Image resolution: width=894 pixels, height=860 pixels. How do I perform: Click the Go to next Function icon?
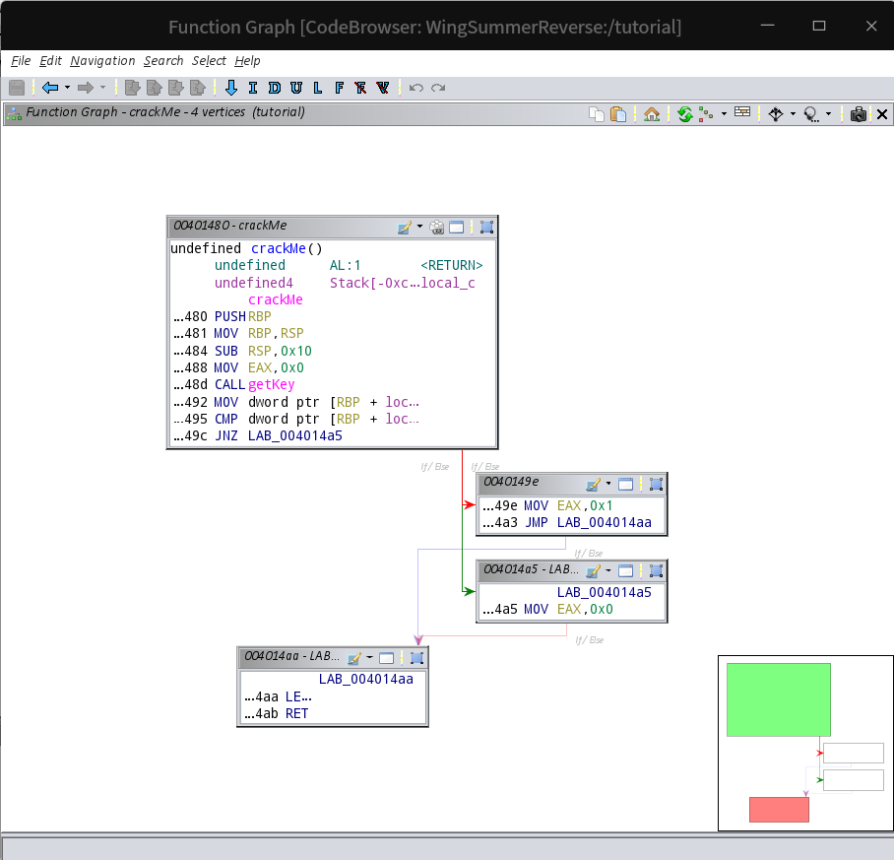(x=340, y=88)
